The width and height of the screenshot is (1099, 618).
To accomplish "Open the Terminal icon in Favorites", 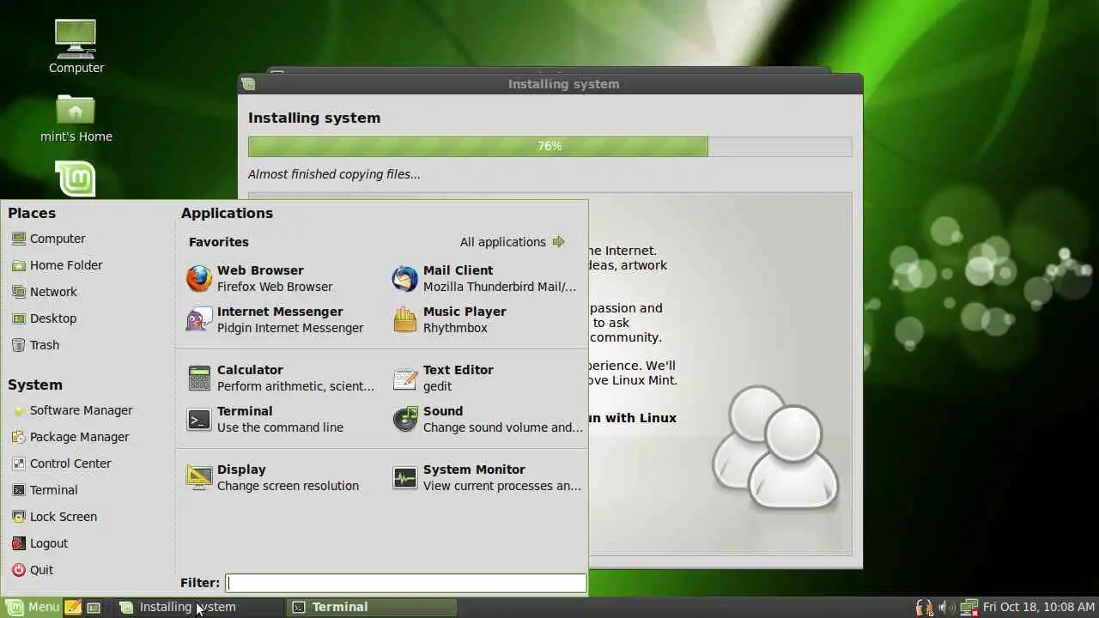I will tap(199, 419).
